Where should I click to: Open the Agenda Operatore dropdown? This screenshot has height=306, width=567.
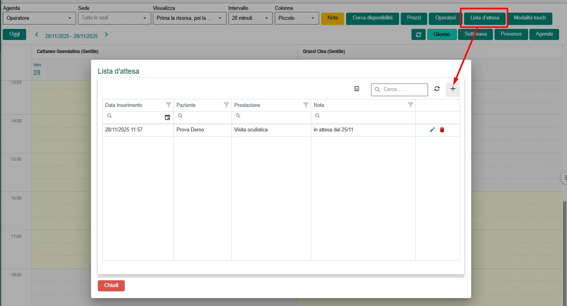39,18
